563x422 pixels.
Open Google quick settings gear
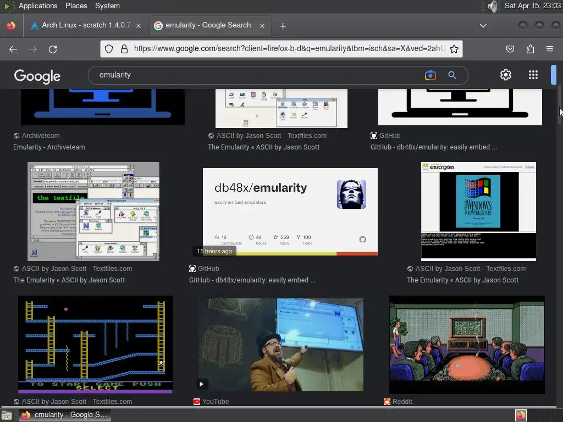tap(506, 75)
